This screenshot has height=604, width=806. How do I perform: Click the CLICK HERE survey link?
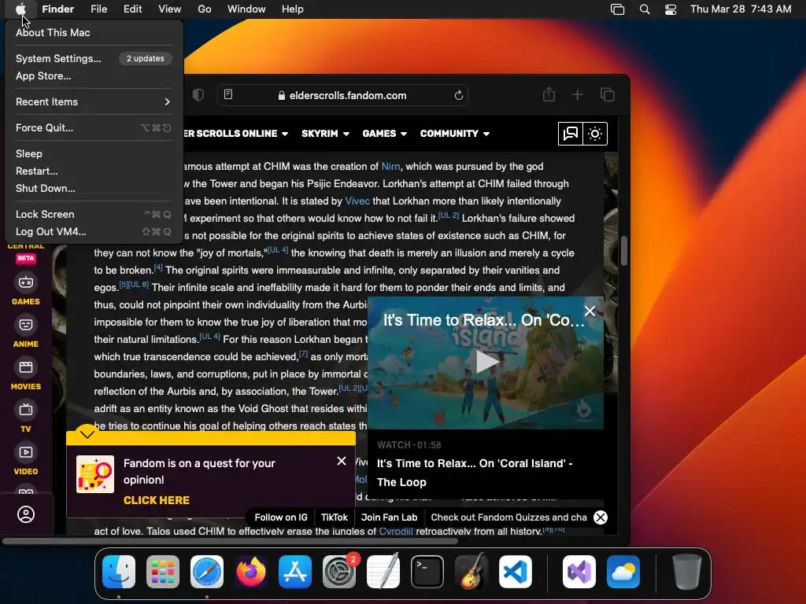(157, 500)
